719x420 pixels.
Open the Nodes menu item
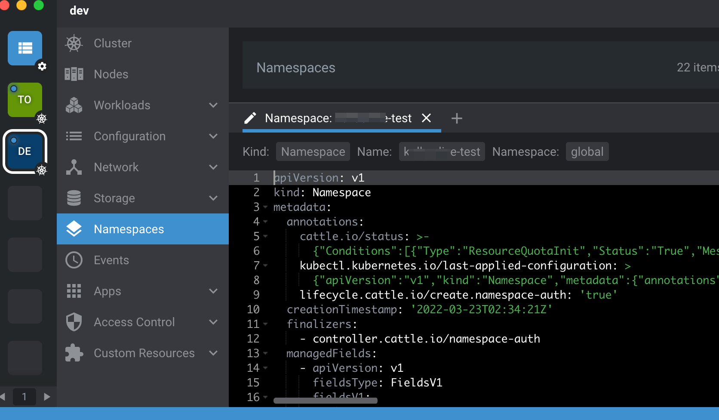click(x=143, y=74)
